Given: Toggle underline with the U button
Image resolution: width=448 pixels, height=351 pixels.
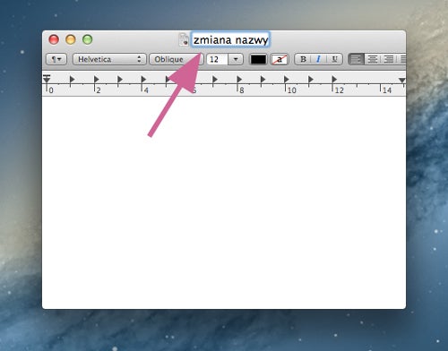Looking at the screenshot, I should click(334, 59).
